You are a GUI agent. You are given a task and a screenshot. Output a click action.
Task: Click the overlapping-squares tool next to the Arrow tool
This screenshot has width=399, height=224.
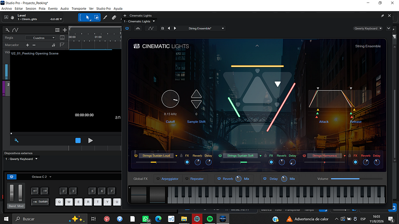coord(96,17)
